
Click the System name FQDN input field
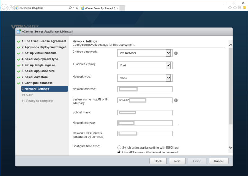pos(145,100)
